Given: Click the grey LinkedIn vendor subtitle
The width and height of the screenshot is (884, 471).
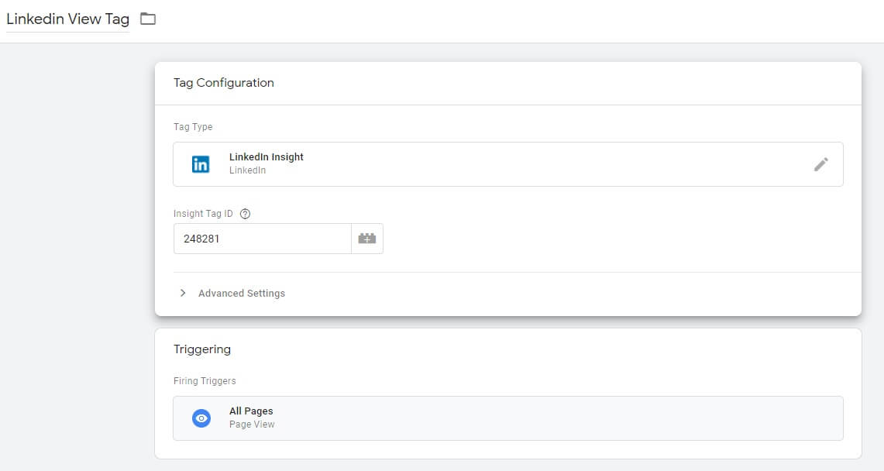Looking at the screenshot, I should (247, 170).
